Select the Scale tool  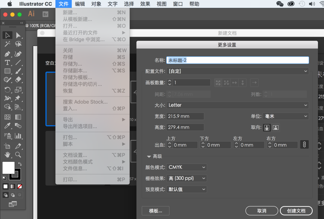pos(18,90)
